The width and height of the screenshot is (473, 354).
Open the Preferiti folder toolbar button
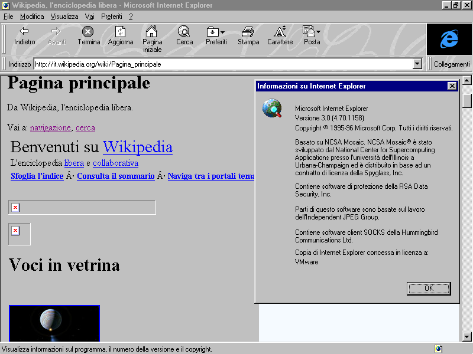pos(216,36)
